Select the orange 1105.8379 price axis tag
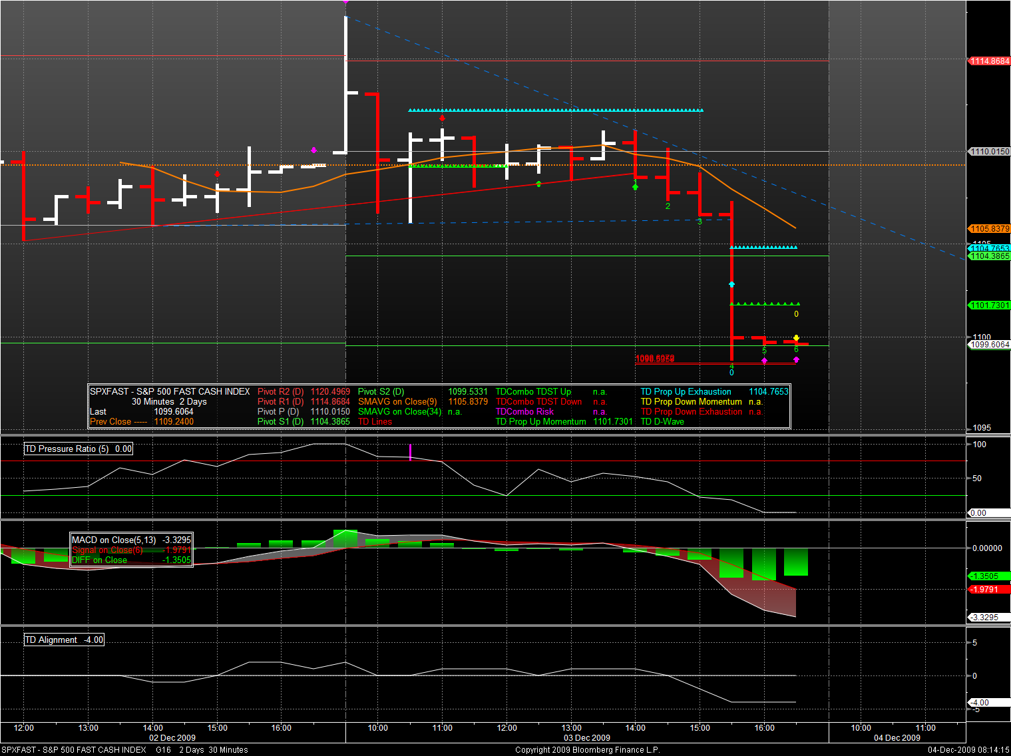 [x=989, y=229]
